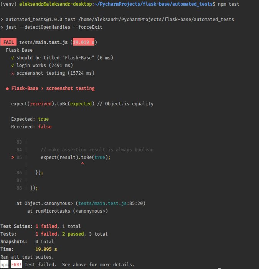The height and width of the screenshot is (269, 259).
Task: Click the red caret under toBe
Action: 82,164
